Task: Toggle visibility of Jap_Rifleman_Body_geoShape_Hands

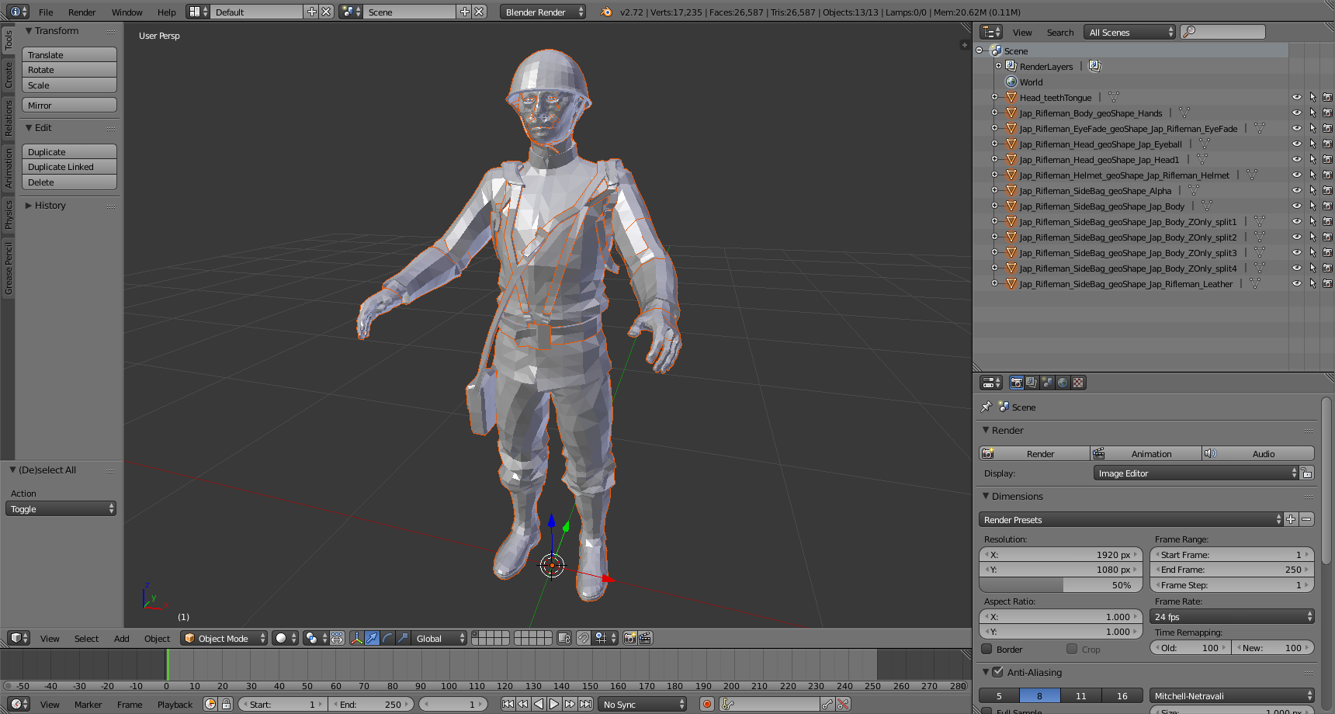Action: (1296, 113)
